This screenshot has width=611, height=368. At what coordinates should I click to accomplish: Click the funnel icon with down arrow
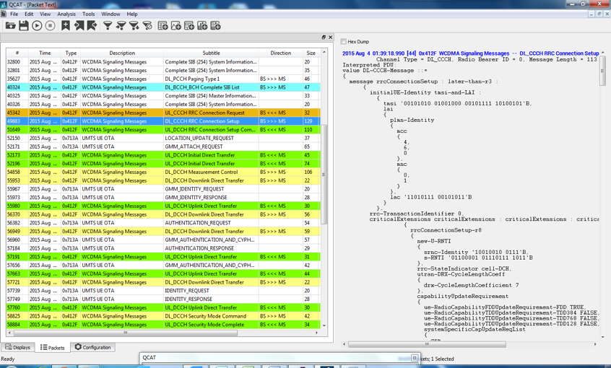(x=134, y=26)
